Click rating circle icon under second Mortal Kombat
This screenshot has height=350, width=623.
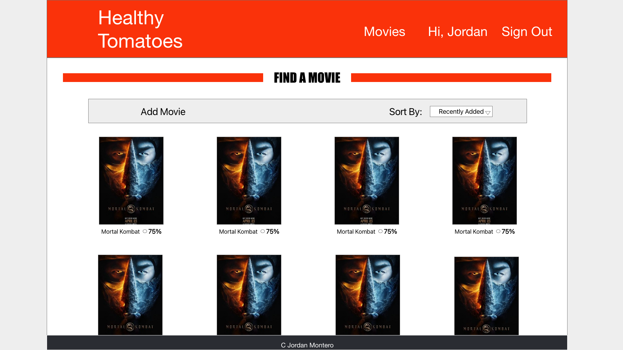(263, 231)
